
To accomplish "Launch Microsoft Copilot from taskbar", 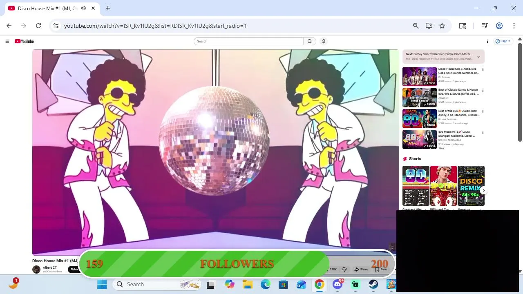I will (230, 284).
